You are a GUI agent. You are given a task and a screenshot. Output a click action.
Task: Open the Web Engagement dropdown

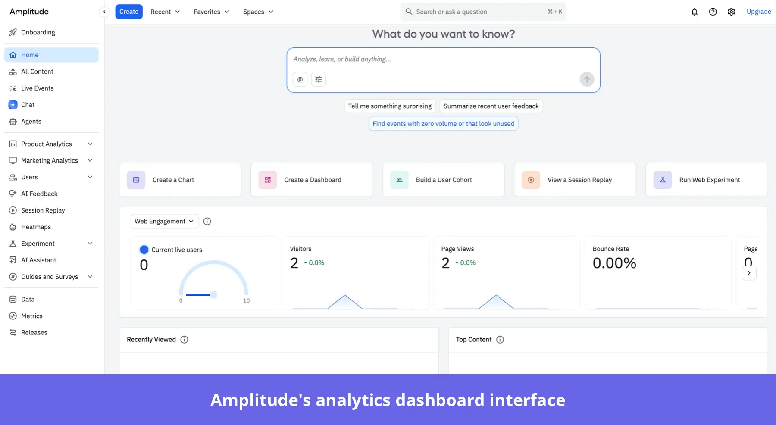[164, 222]
